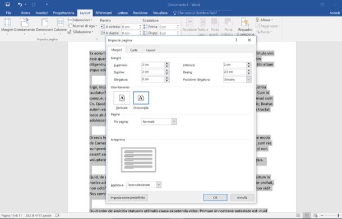Open the File menu tab
Screen dimensions: 342x219
8,13
